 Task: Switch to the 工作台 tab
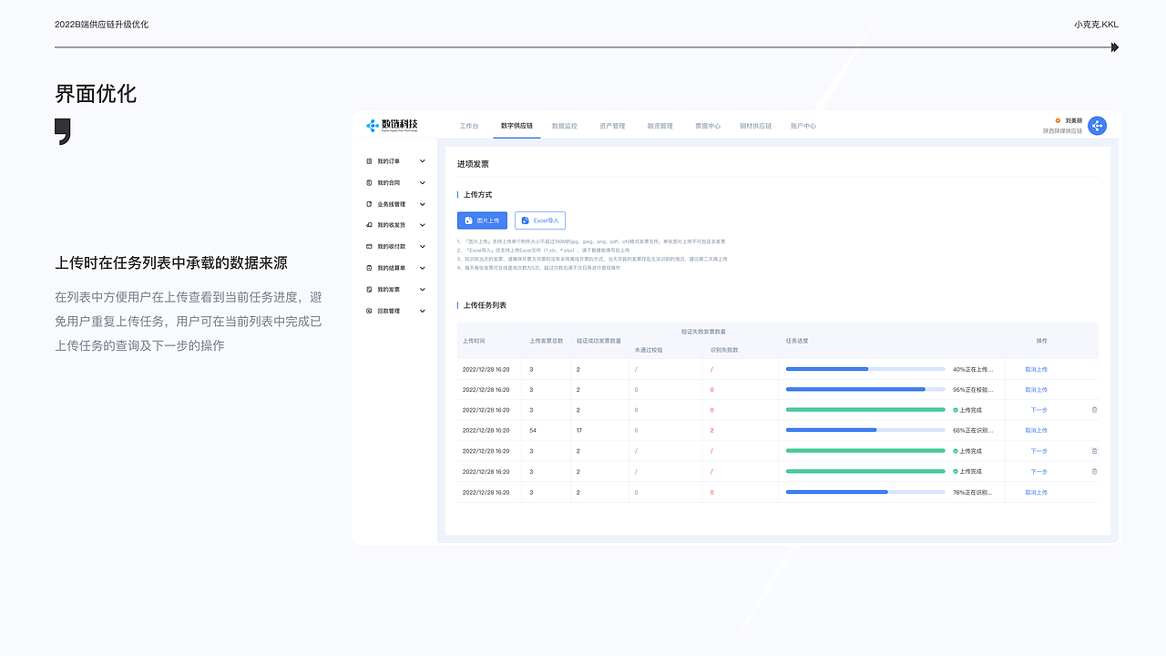tap(468, 126)
